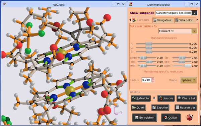Open the Obs. / Sel. tool
Viewport: 201px width, 126px height.
(187, 98)
